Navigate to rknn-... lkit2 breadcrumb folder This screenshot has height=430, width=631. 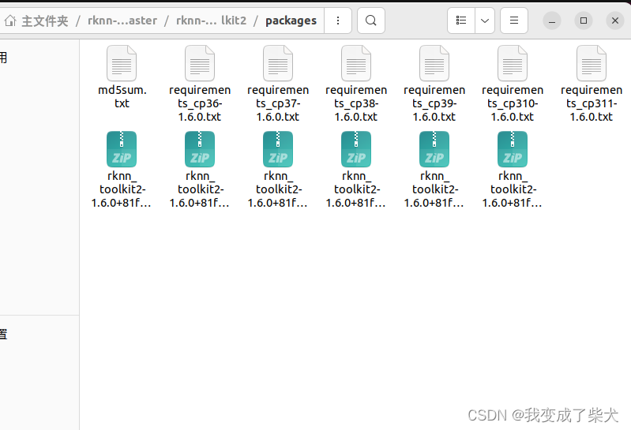pos(212,21)
